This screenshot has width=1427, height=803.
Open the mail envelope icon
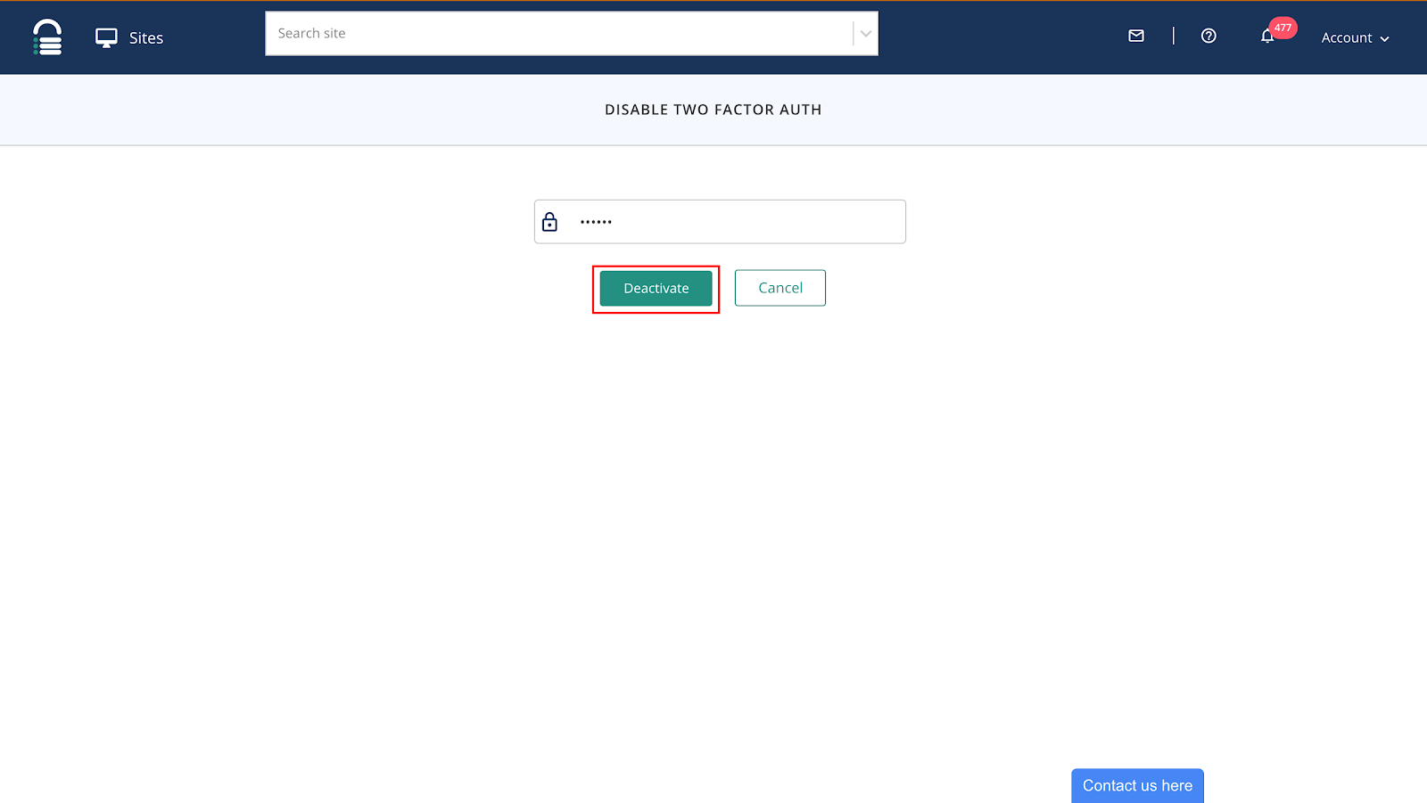coord(1136,36)
